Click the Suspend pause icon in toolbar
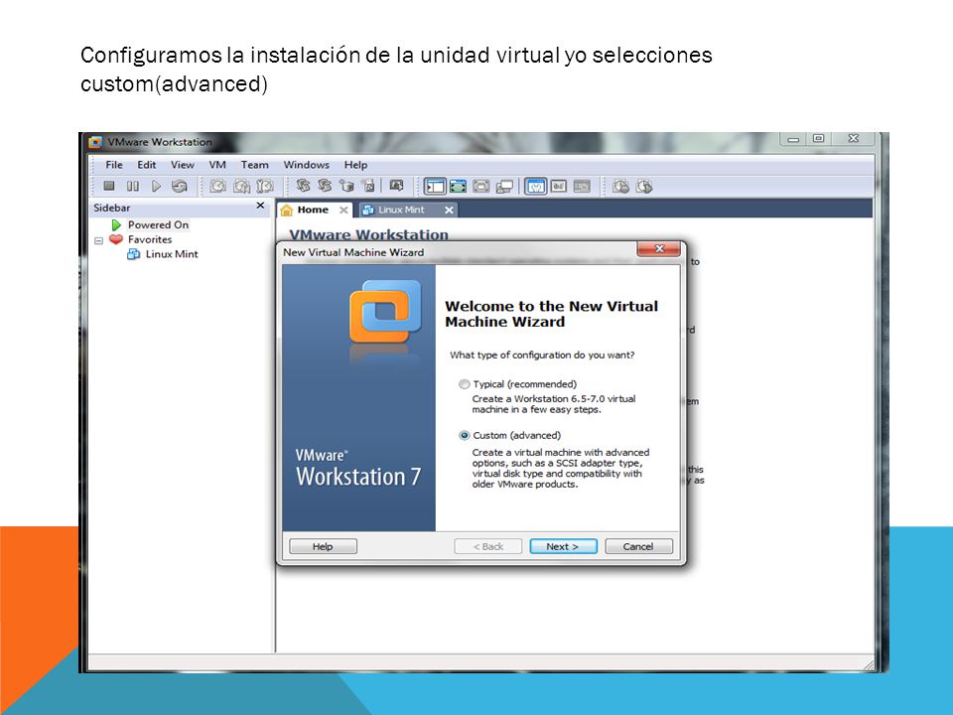 pyautogui.click(x=132, y=186)
